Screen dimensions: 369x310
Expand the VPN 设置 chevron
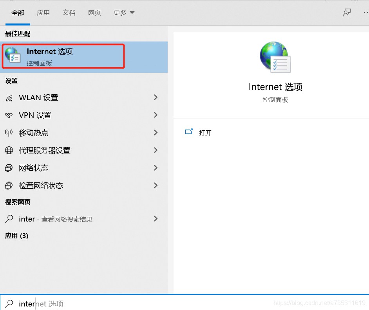pos(156,115)
